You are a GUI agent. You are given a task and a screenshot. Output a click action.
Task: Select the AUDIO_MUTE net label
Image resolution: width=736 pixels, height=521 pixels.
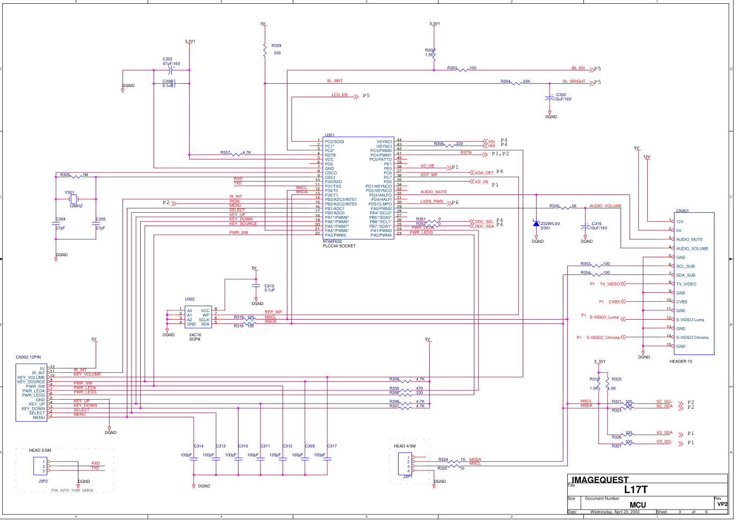[x=433, y=192]
